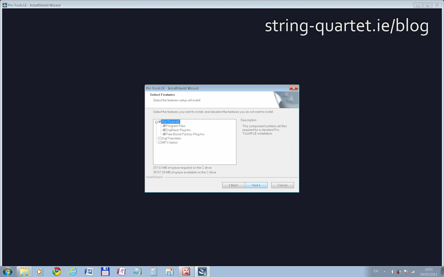The height and width of the screenshot is (277, 444).
Task: Click the window-menu icon in the main title bar
Action: (x=5, y=5)
